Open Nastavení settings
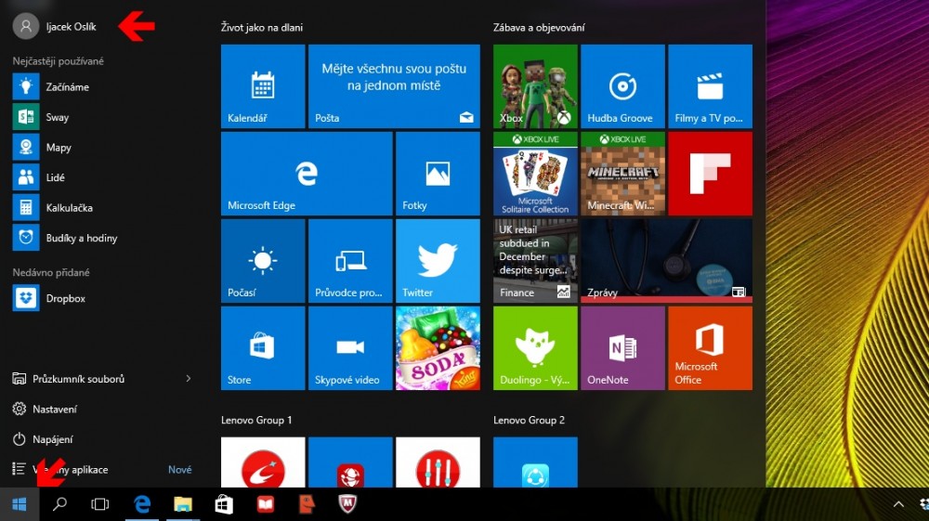Viewport: 929px width, 521px height. point(54,409)
